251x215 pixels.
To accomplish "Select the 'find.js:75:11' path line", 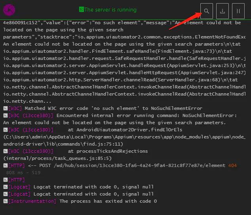I will pyautogui.click(x=63, y=144).
